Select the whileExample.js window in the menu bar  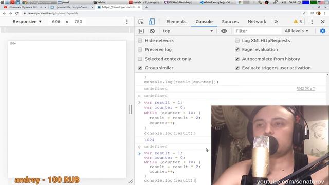point(217,2)
